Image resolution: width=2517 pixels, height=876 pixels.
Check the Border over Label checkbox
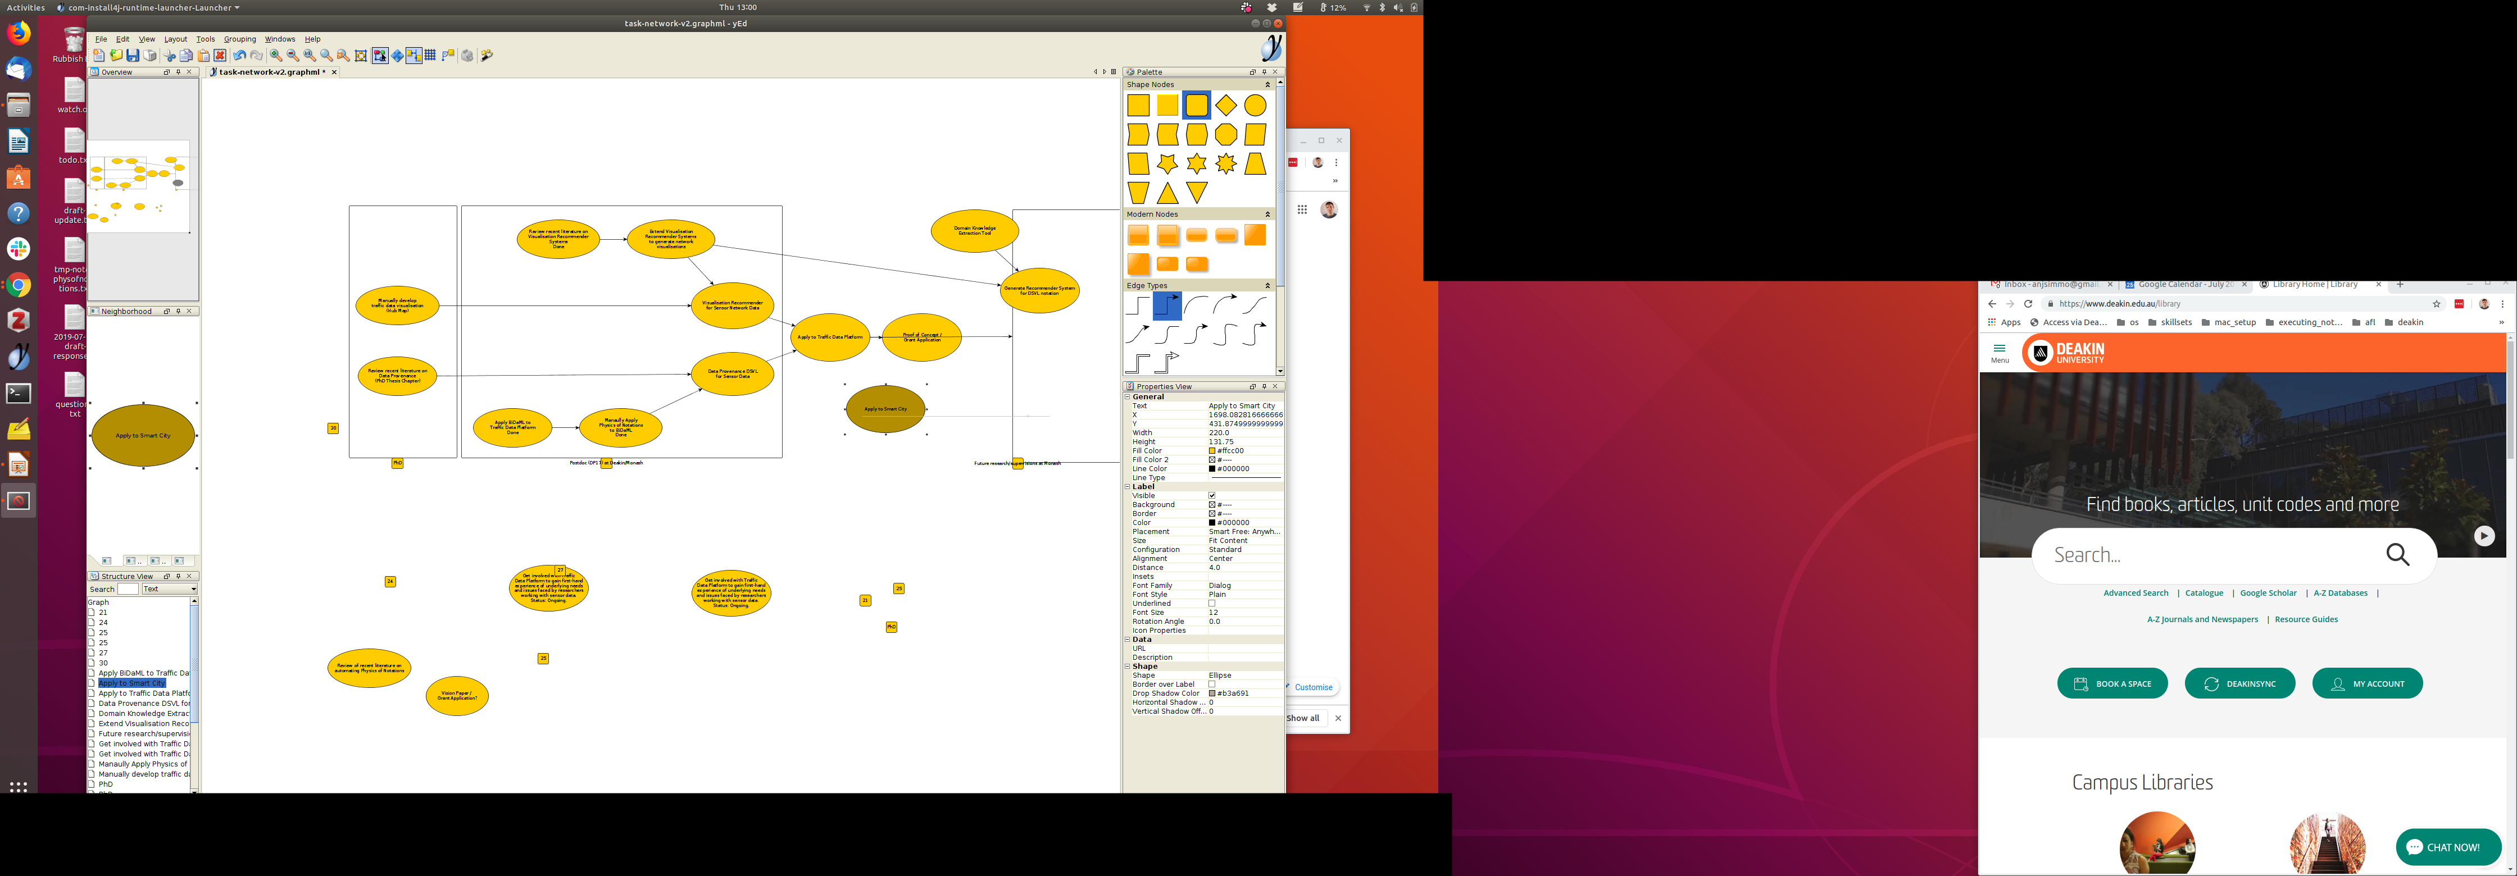[x=1212, y=685]
